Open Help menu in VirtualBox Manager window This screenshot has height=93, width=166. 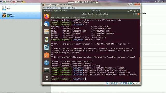14,4
